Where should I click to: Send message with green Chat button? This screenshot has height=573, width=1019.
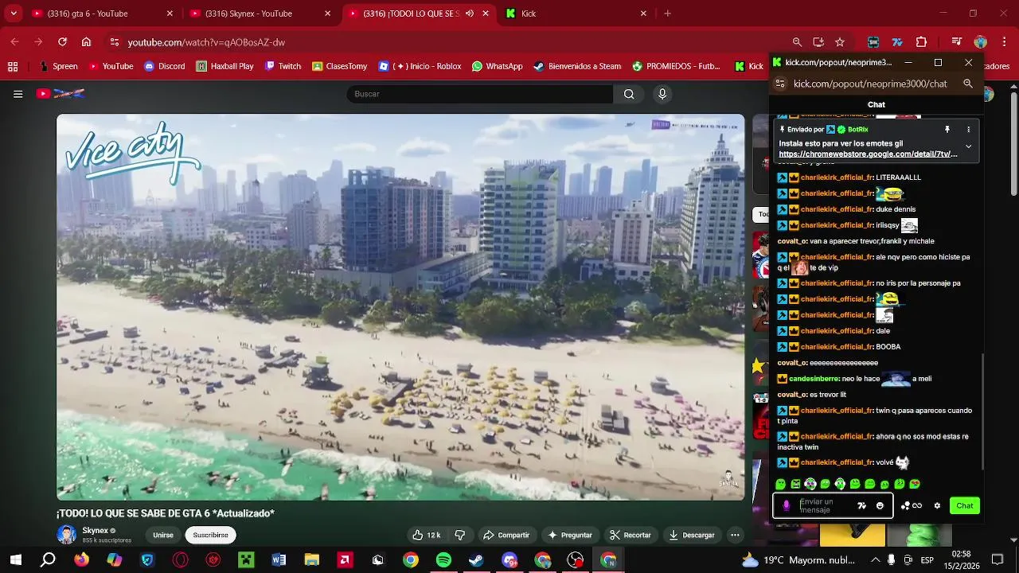click(x=965, y=505)
